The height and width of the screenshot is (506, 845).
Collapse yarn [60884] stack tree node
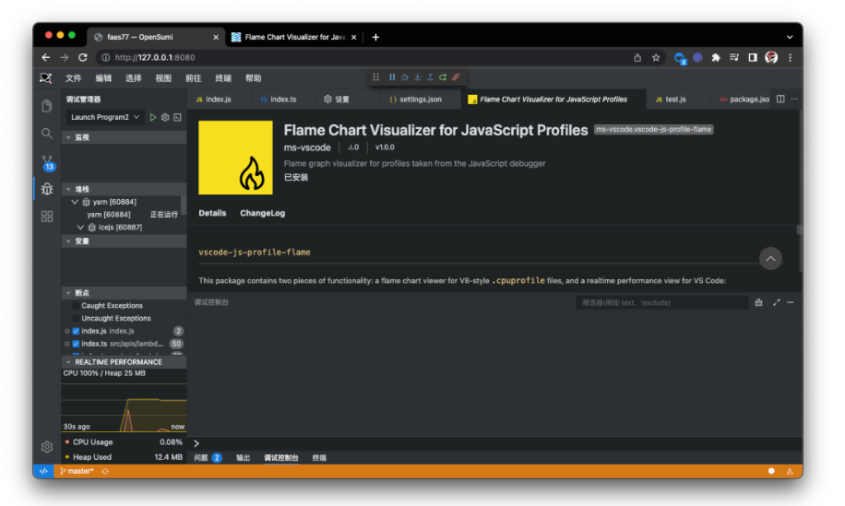tap(75, 202)
